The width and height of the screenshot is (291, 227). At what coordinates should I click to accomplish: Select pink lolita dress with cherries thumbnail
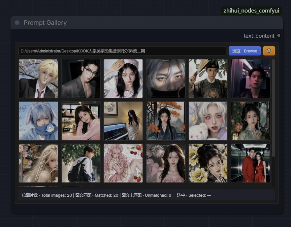pyautogui.click(x=123, y=163)
